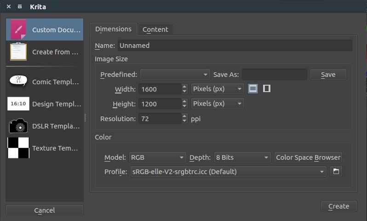This screenshot has width=367, height=221.
Task: Select the DSLR Templates camera icon
Action: [18, 126]
